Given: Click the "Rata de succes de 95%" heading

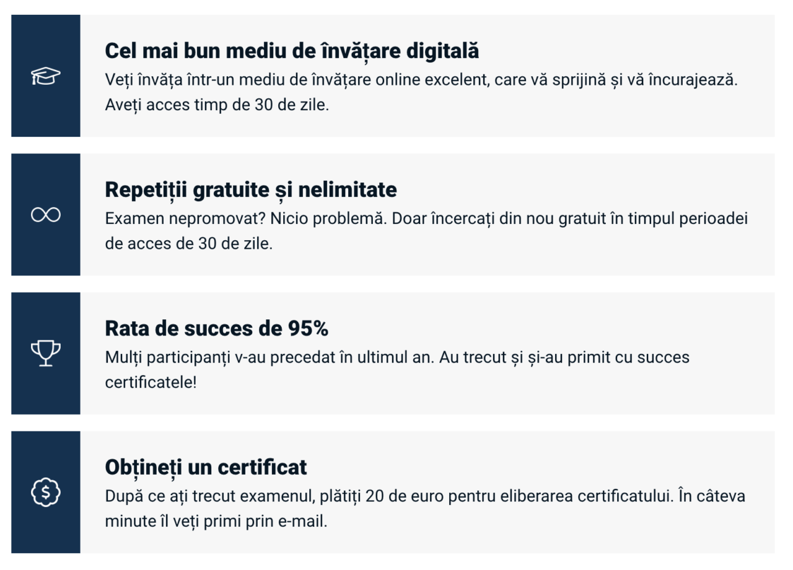Looking at the screenshot, I should 216,329.
